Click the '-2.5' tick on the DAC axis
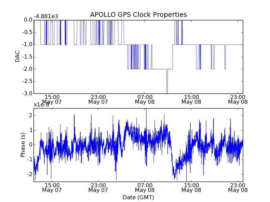The image size is (270, 202). [x=27, y=81]
